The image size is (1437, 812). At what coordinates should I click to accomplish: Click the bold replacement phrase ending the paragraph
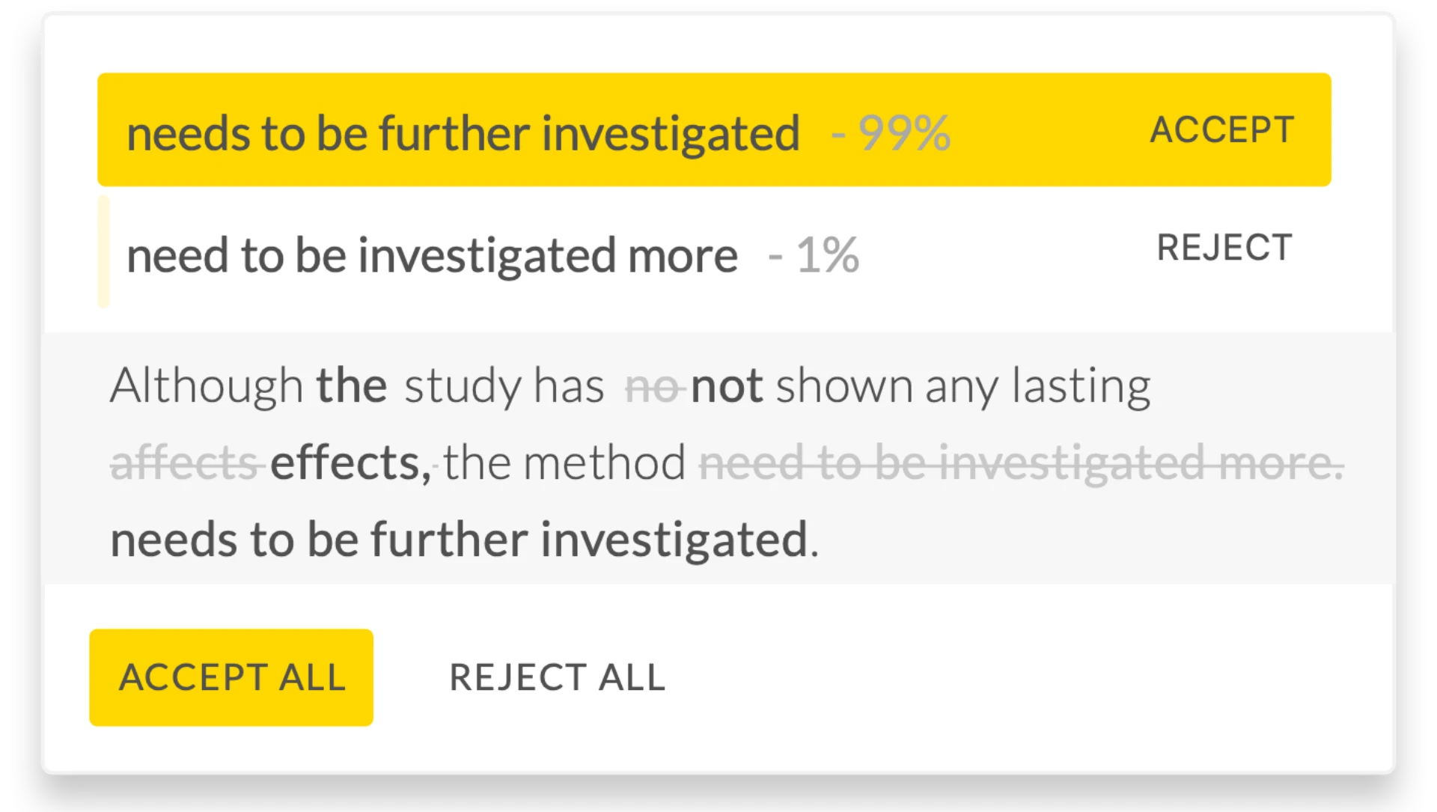click(458, 540)
